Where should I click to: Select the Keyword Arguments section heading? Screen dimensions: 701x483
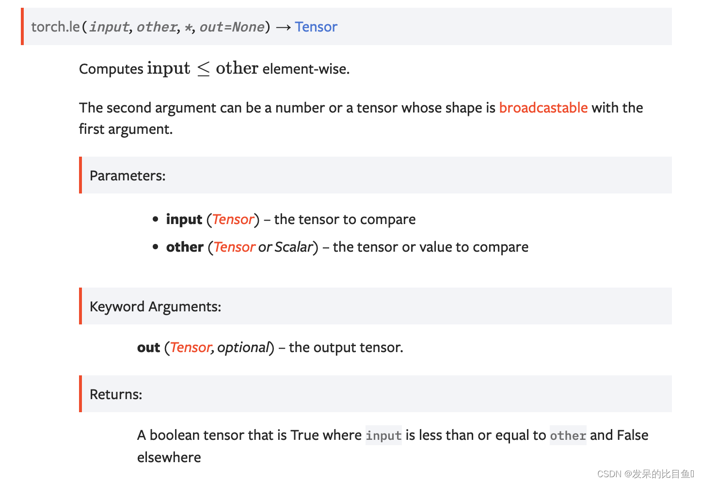click(155, 306)
